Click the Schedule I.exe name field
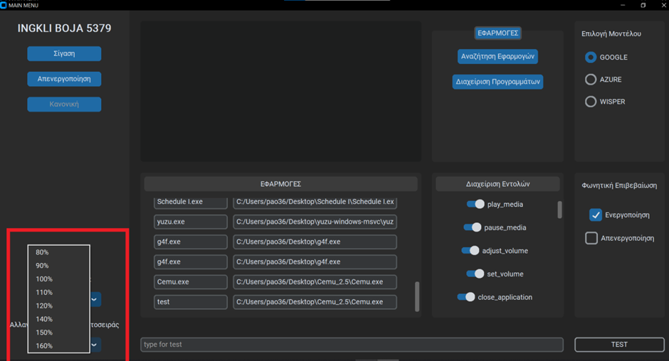 tap(190, 203)
